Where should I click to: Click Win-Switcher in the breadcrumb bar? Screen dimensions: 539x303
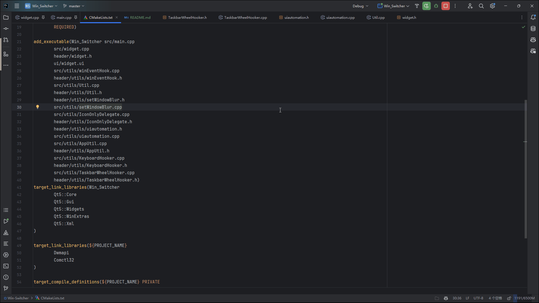pyautogui.click(x=18, y=298)
